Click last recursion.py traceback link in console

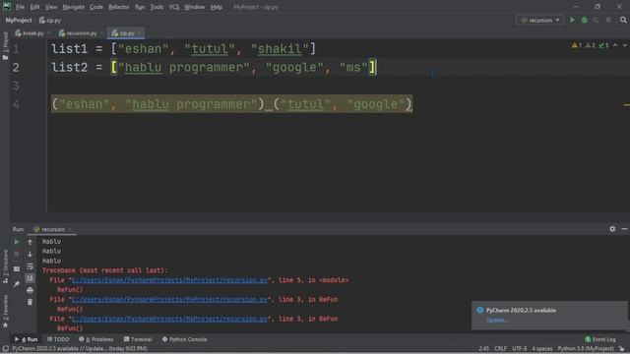tap(169, 319)
